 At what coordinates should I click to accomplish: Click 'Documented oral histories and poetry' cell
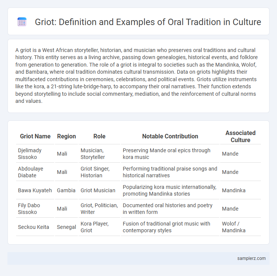pyautogui.click(x=170, y=209)
